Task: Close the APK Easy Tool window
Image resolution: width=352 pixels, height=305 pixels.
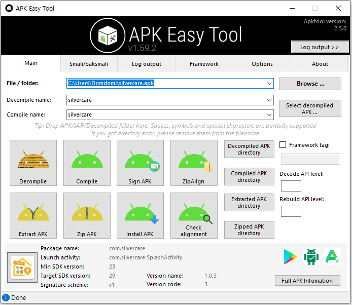Action: click(338, 8)
